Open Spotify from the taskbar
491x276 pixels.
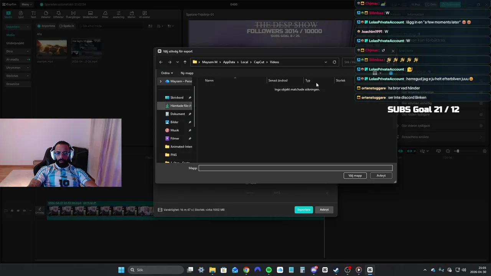269,270
